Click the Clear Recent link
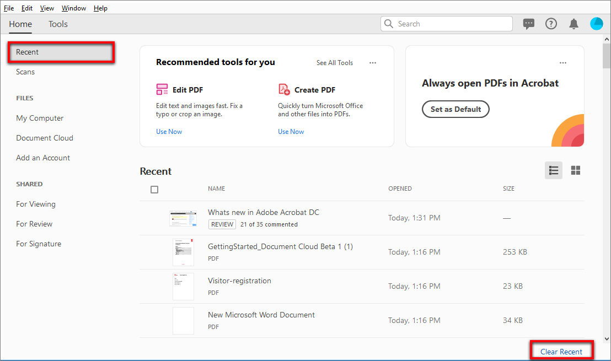611x361 pixels. 561,352
